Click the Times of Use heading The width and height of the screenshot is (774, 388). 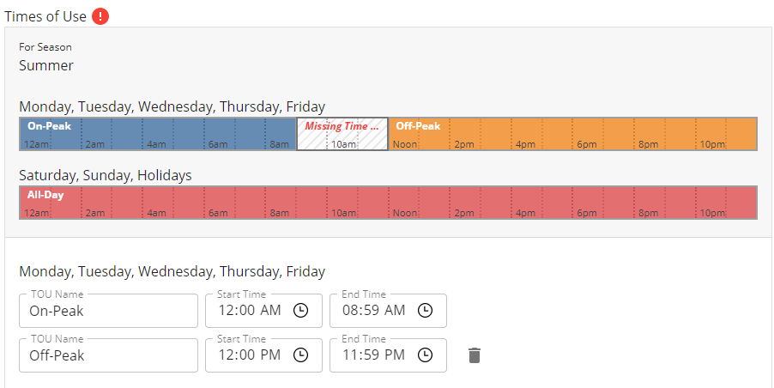click(45, 16)
